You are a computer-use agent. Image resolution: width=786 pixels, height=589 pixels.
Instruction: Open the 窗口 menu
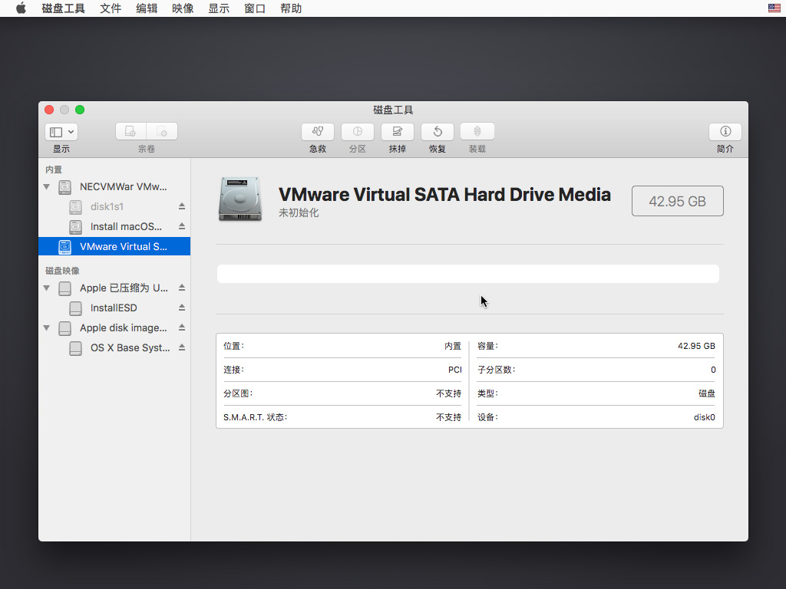tap(255, 8)
